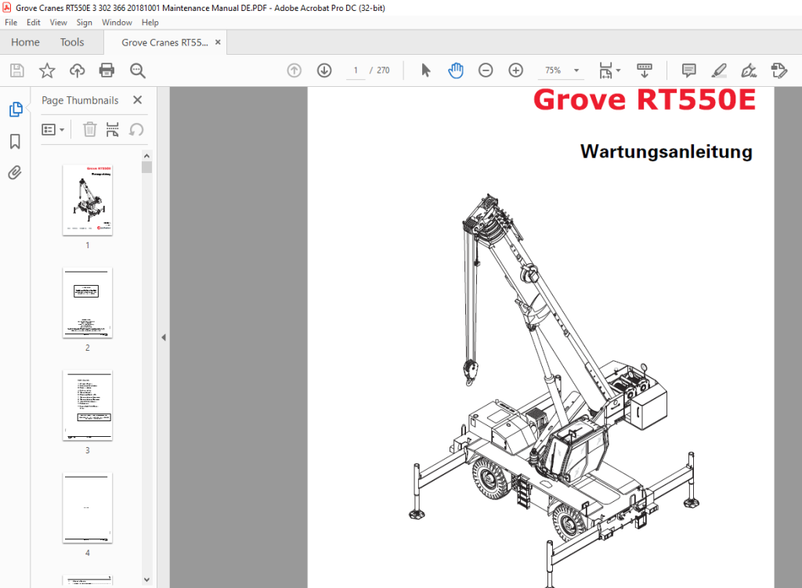Zoom in with plus button
The image size is (802, 588).
(x=515, y=70)
